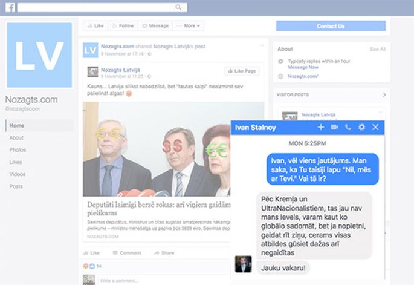The image size is (414, 285).
Task: Click the large LV page profile picture
Action: click(x=39, y=55)
